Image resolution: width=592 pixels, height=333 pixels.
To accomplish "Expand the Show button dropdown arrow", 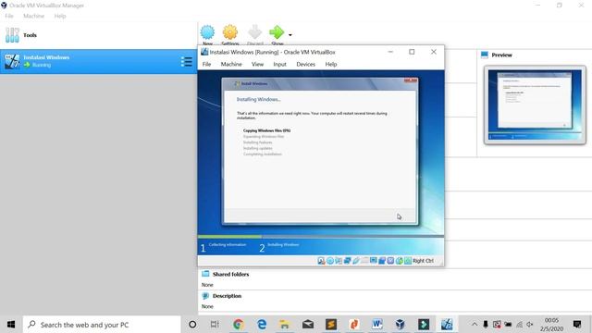I will [290, 35].
